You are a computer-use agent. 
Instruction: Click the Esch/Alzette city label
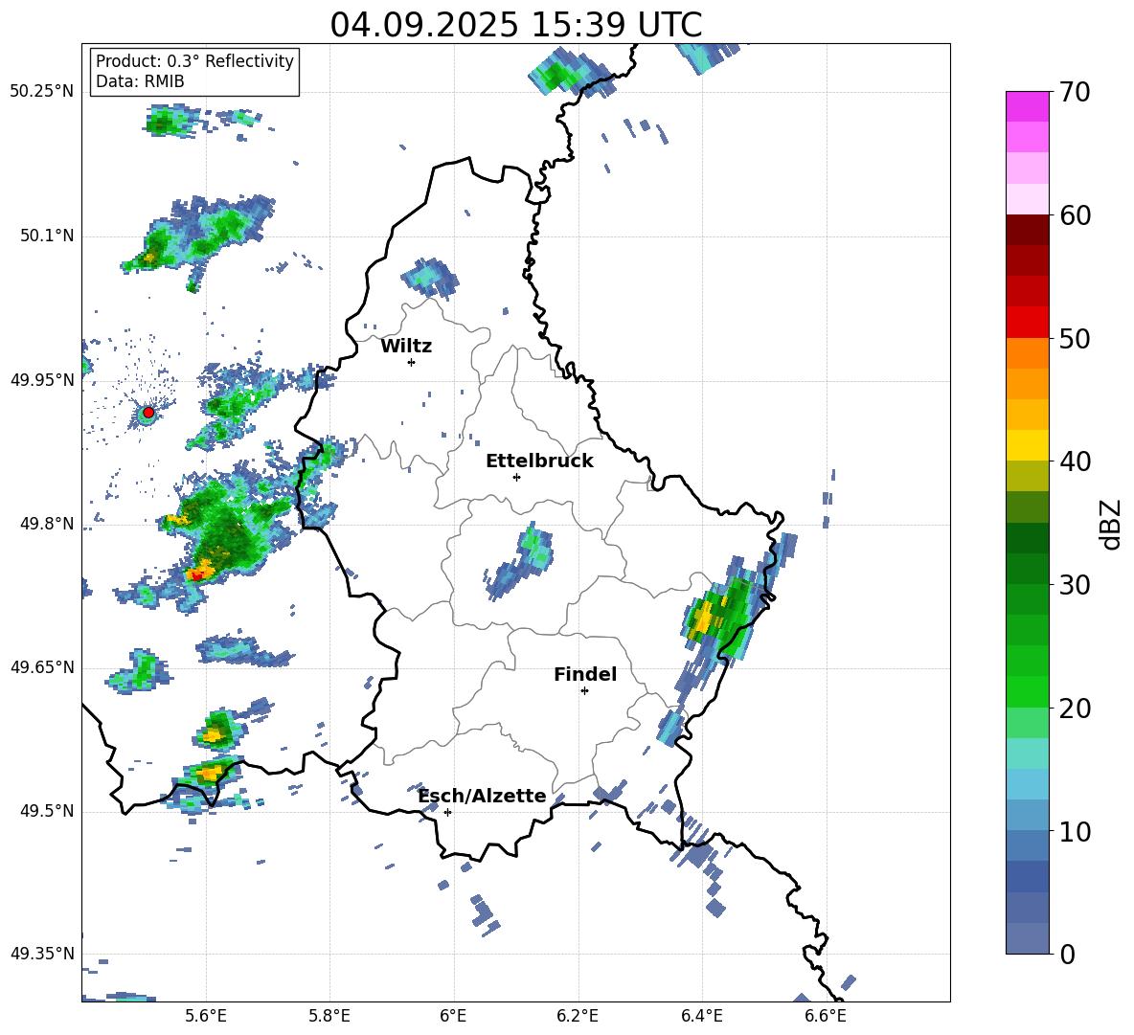click(483, 796)
